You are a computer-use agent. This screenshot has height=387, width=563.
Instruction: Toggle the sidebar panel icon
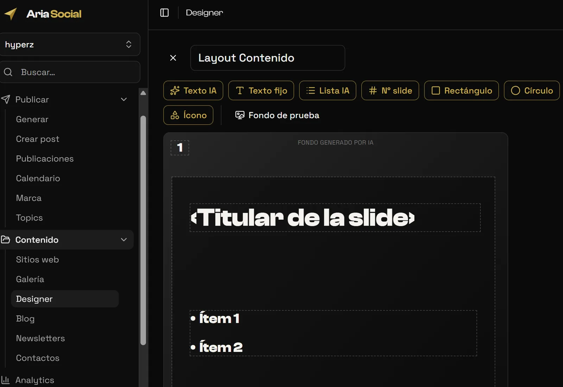click(x=164, y=13)
